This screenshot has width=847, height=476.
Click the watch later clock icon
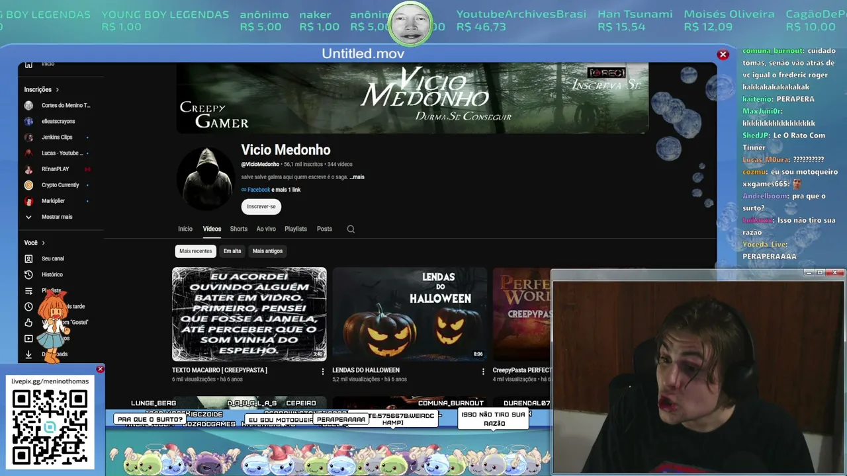coord(28,307)
